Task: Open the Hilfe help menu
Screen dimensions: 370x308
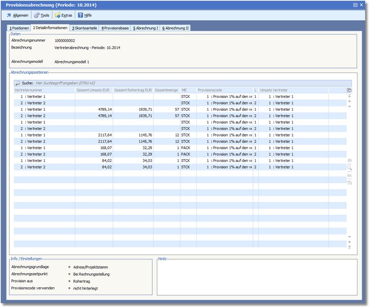Action: 85,15
